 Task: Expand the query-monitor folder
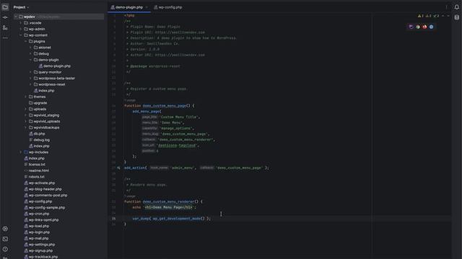(30, 72)
